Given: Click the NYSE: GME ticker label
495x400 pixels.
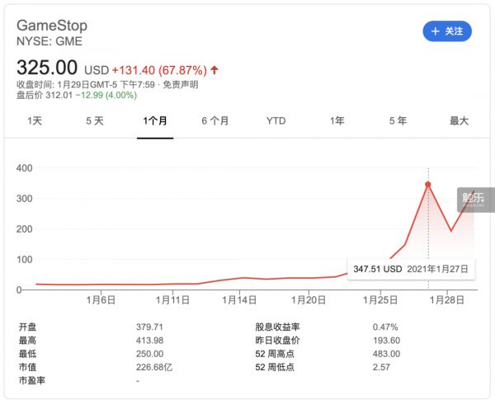Looking at the screenshot, I should [x=49, y=40].
